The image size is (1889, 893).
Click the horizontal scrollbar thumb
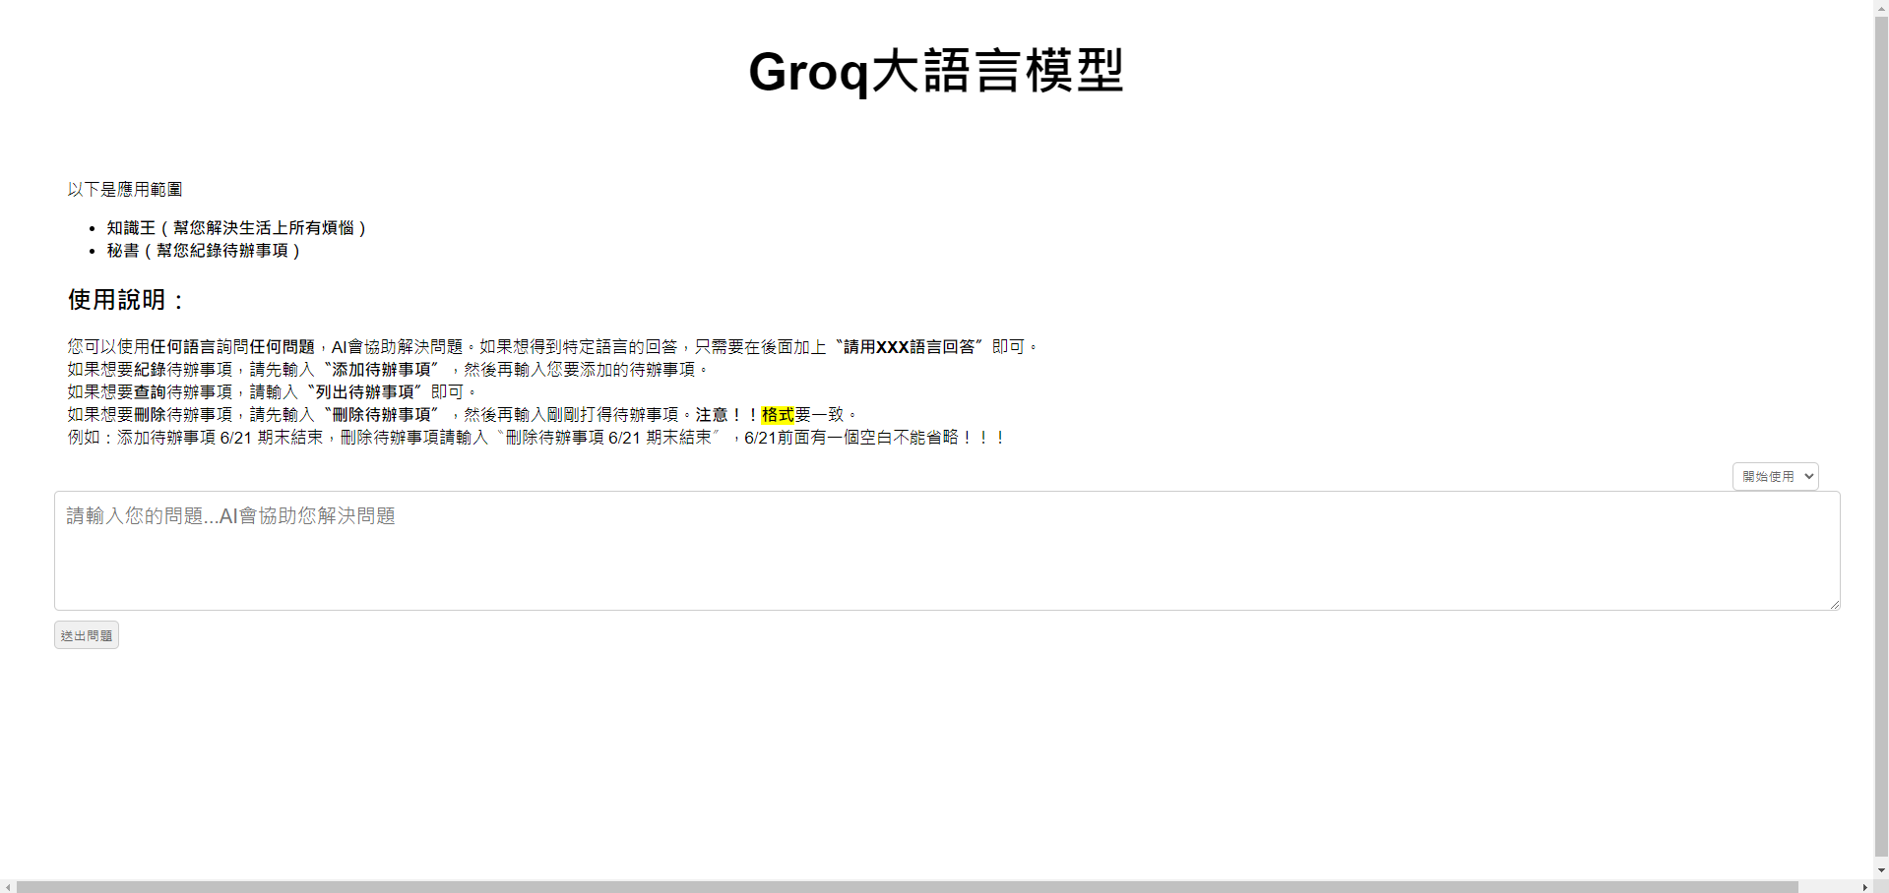pos(908,886)
